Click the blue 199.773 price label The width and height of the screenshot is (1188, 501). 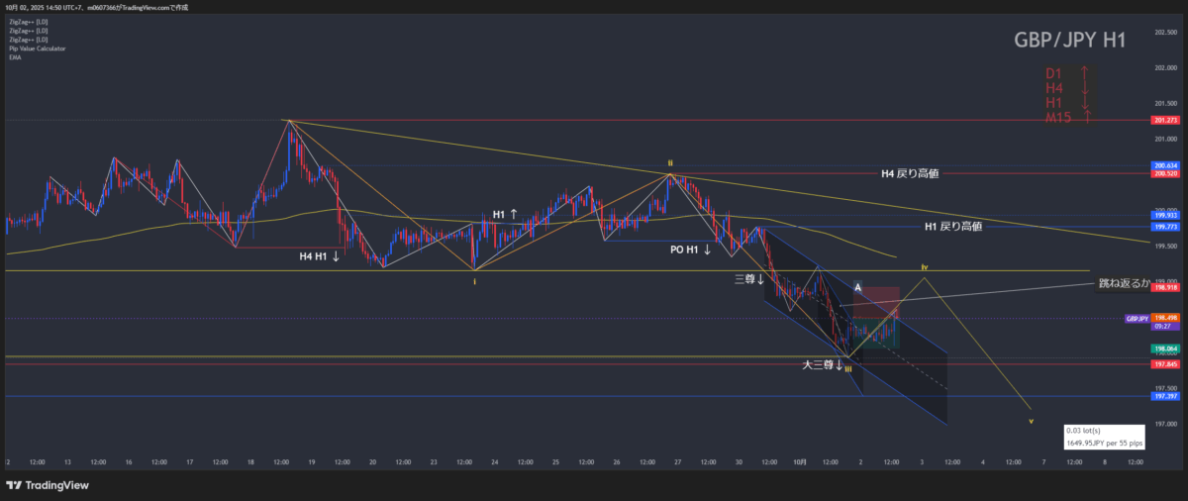click(1164, 227)
